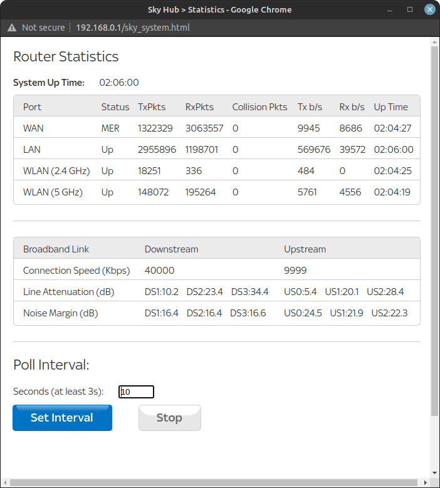
Task: Click the vertical scrollbar down arrow
Action: (435, 473)
